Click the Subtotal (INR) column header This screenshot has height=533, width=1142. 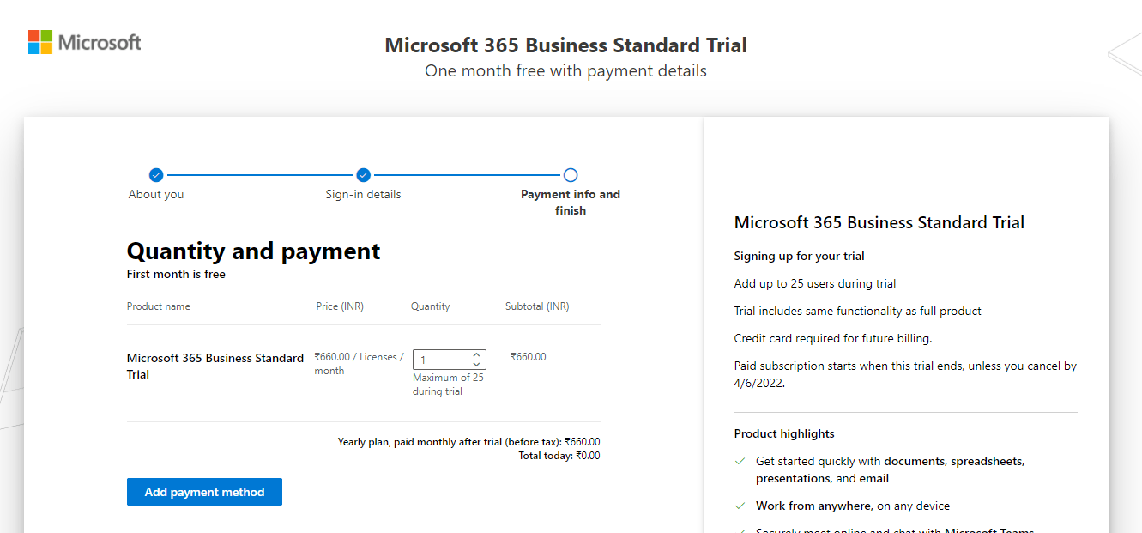pyautogui.click(x=537, y=306)
